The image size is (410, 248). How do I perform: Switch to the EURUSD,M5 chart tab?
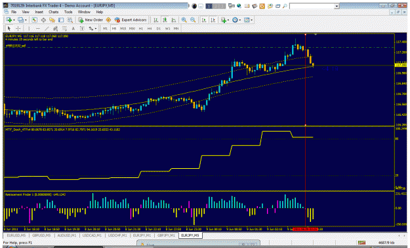(x=16, y=236)
